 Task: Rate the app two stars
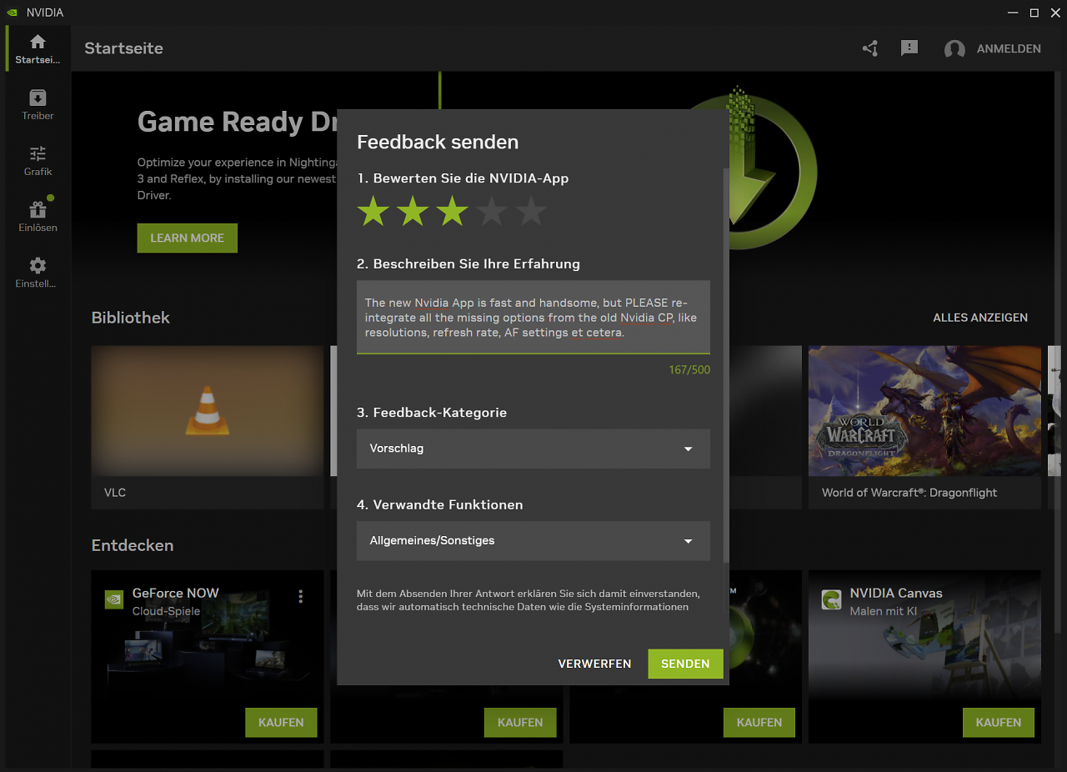click(x=413, y=211)
